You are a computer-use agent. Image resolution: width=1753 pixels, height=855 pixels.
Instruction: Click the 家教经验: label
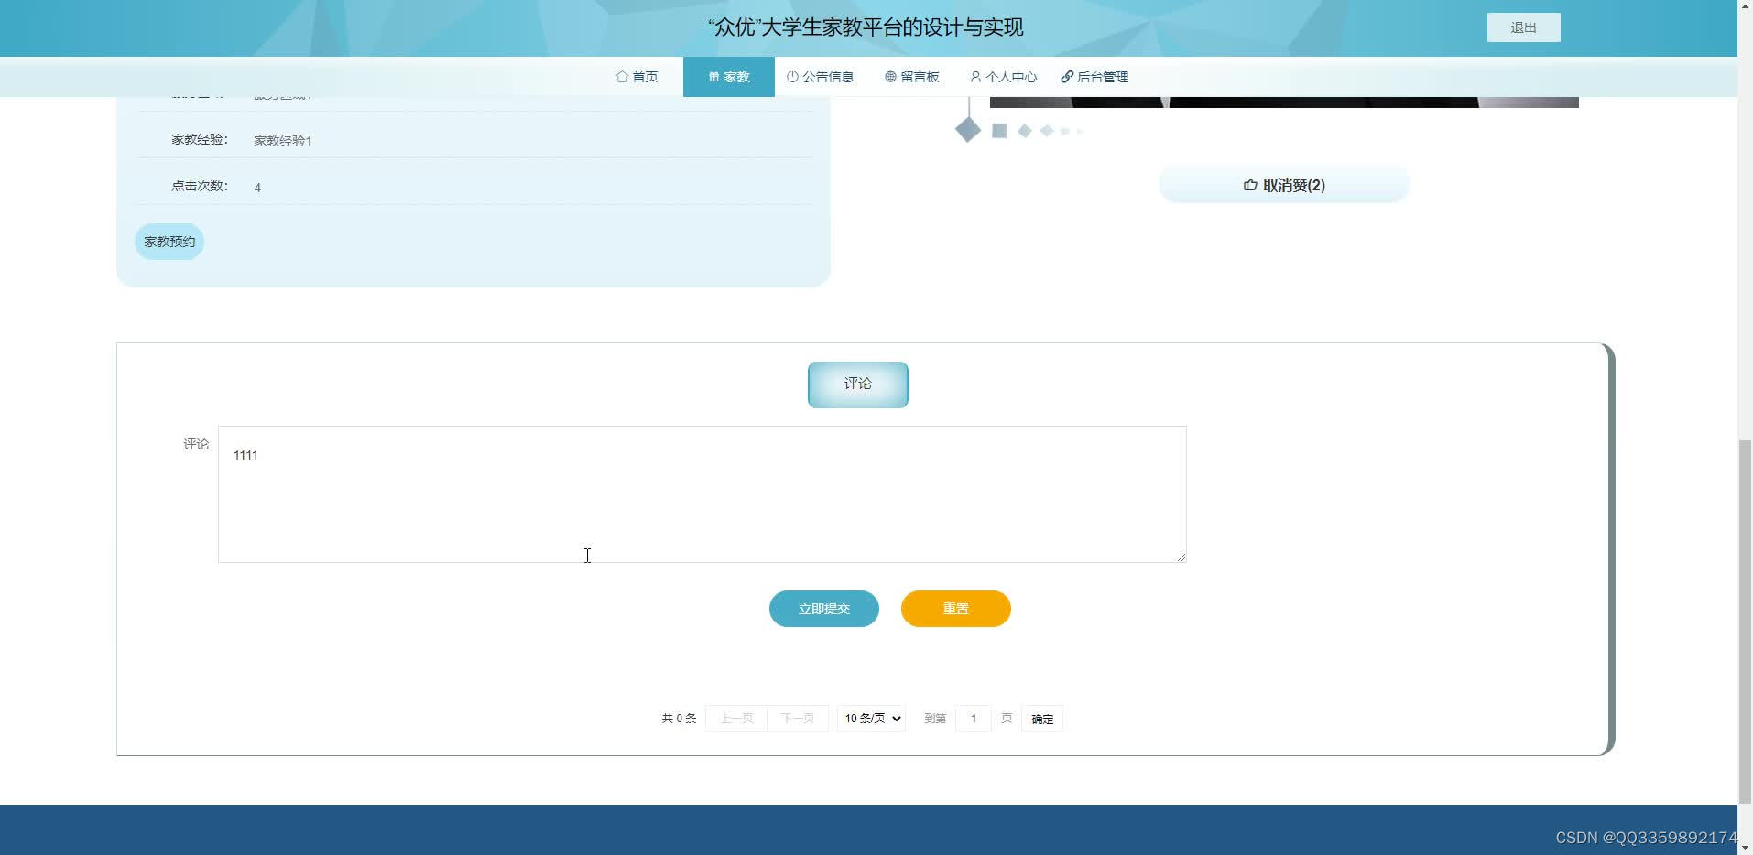coord(200,139)
